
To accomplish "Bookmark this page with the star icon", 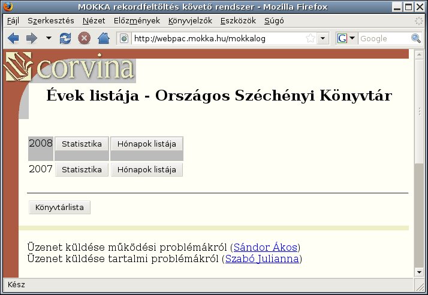I will click(311, 39).
